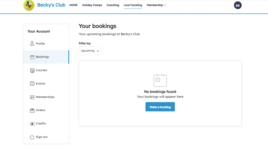Click the Courses presentation board icon
Screen dimensions: 268x152
click(x=32, y=70)
